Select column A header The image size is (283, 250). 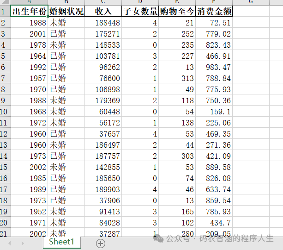(x=29, y=2)
